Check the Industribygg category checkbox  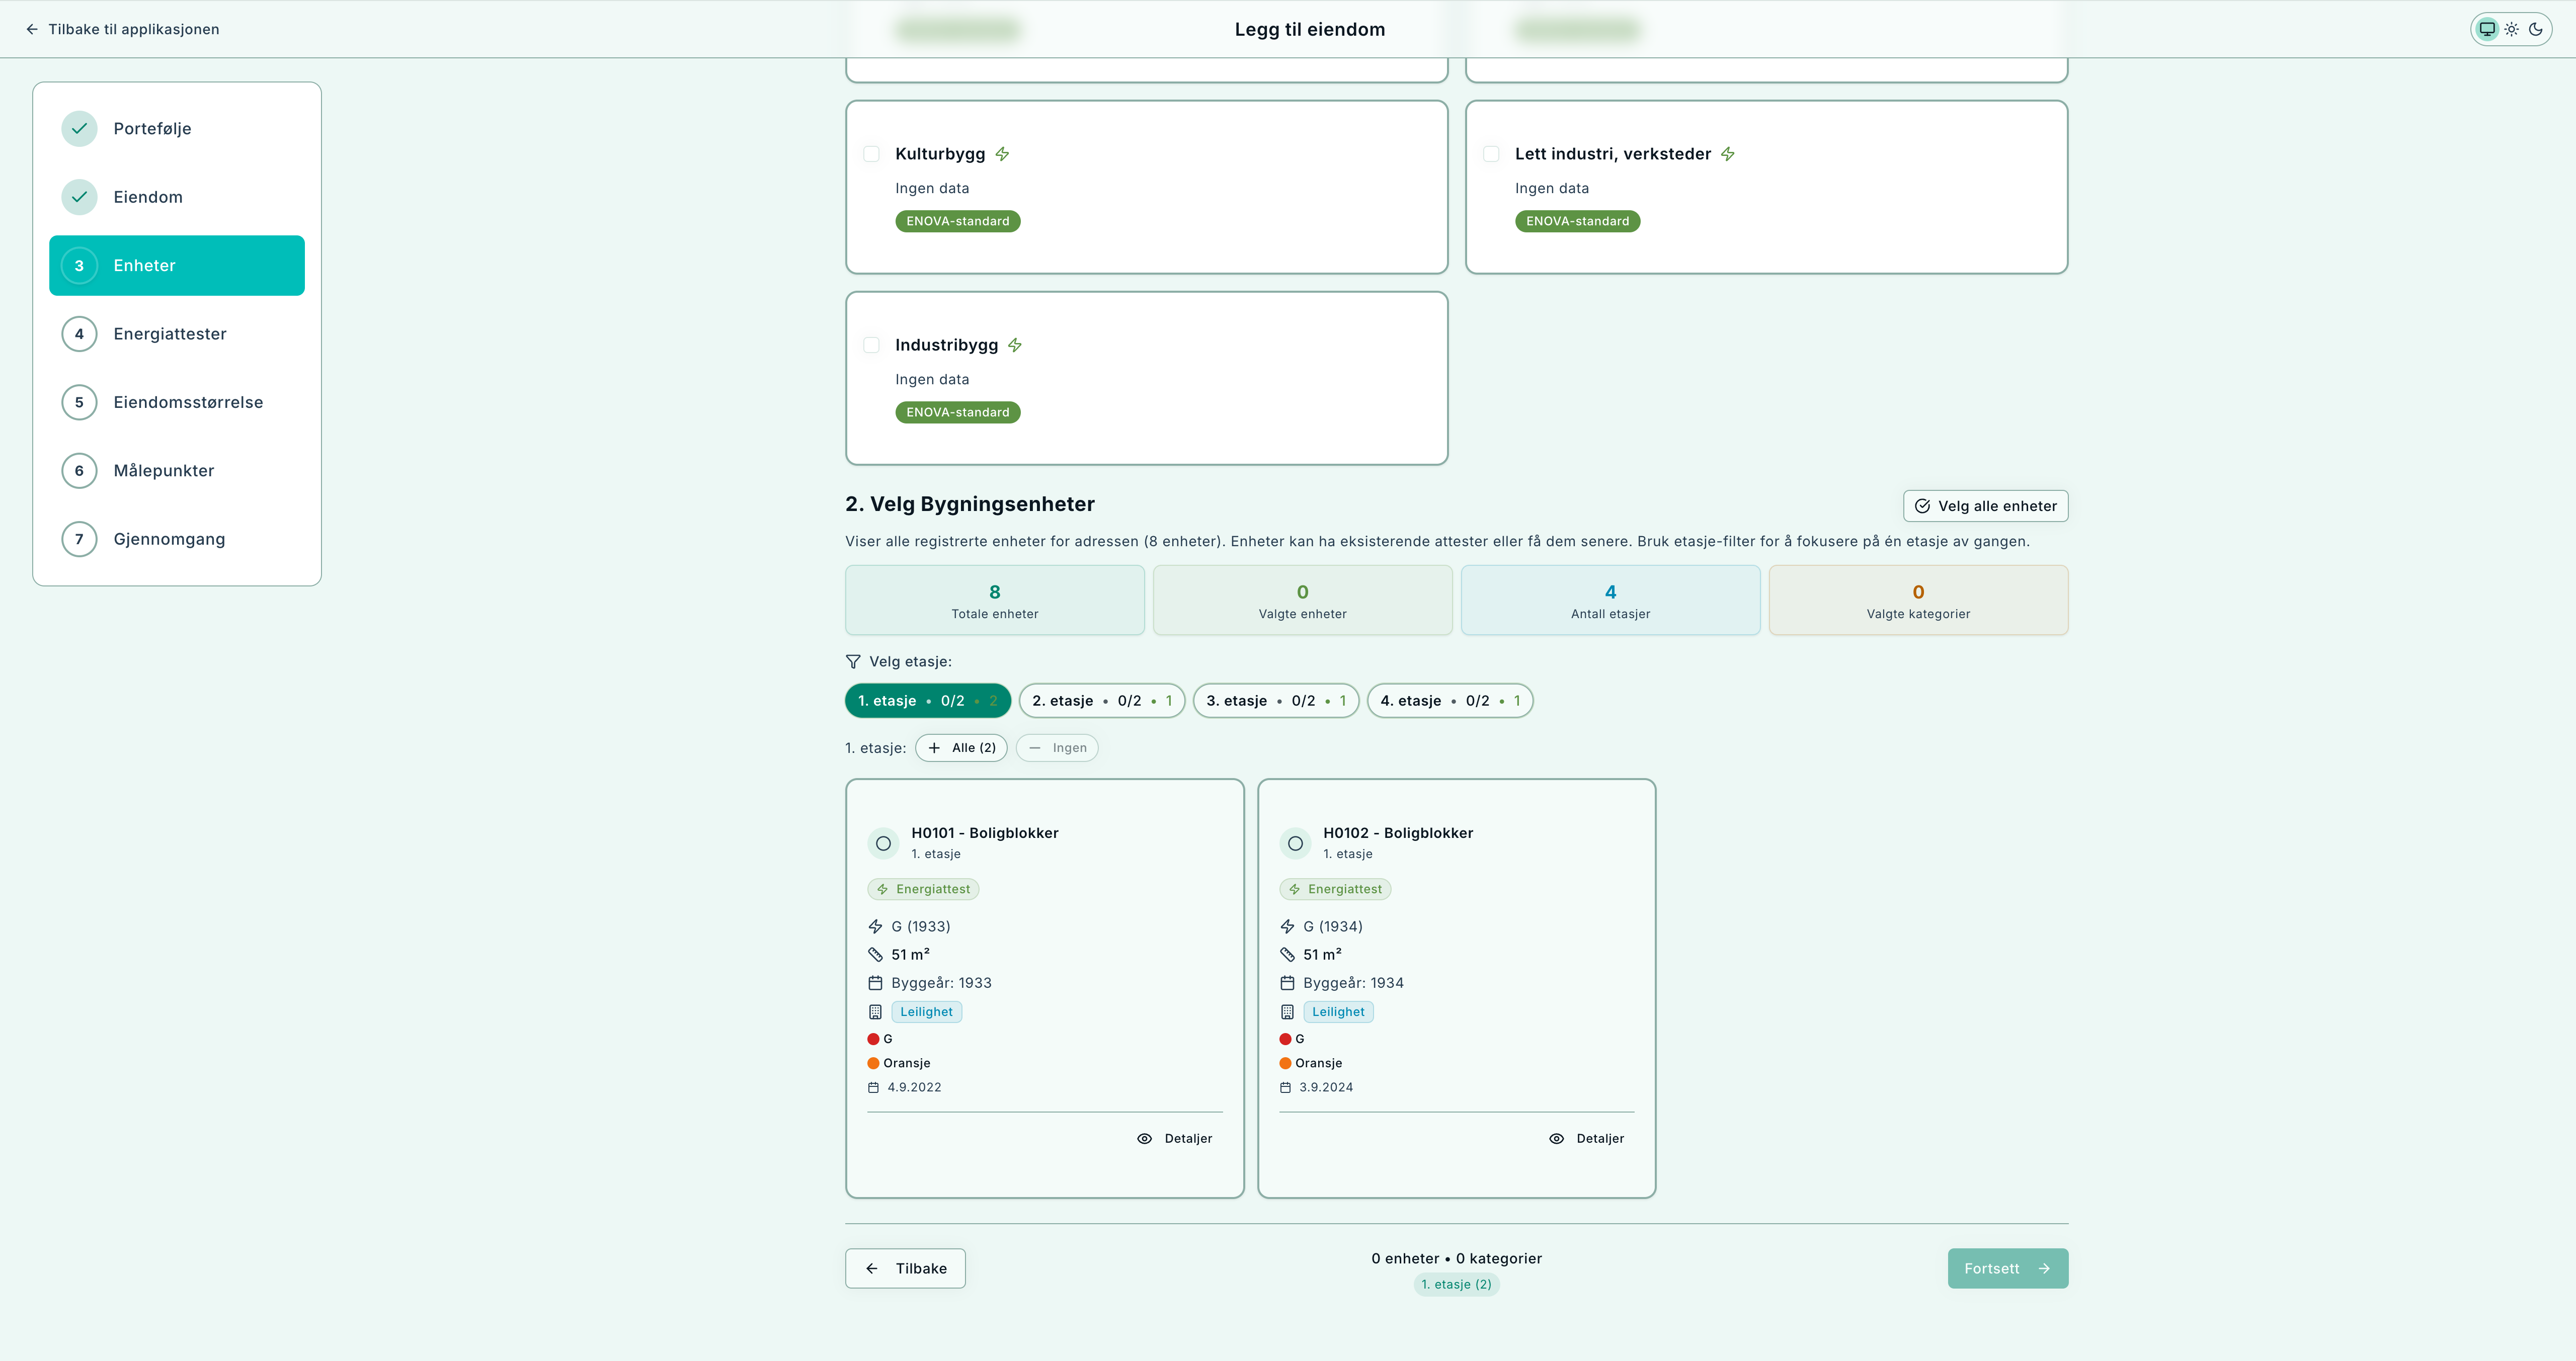pos(872,345)
